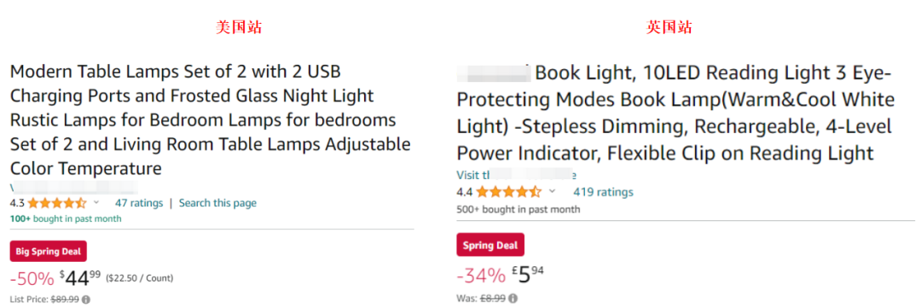Click the Big Spring Deal badge
This screenshot has width=921, height=308.
pos(49,252)
